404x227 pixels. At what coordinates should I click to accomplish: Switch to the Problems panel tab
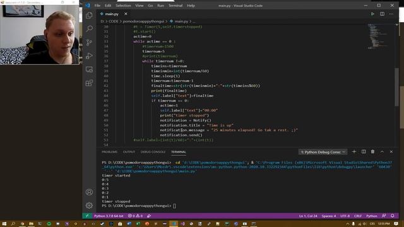109,152
